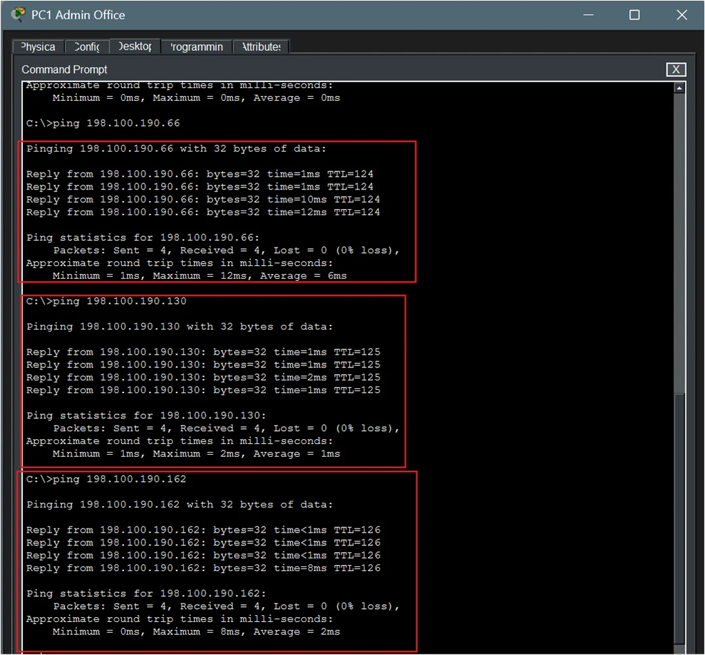Viewport: 705px width, 655px height.
Task: Click 'Ping statistics for 198.100.190.66:' line
Action: coord(143,238)
